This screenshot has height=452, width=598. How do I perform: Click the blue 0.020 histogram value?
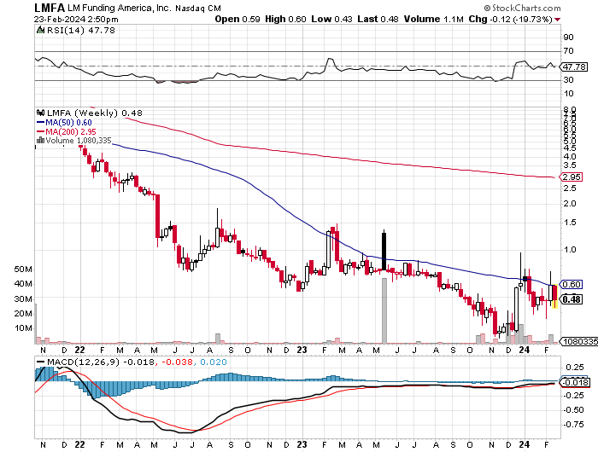214,362
